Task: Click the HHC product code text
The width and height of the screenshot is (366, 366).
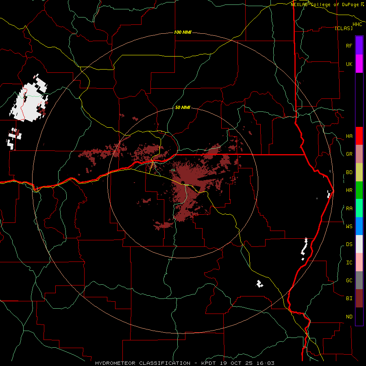Action: (357, 24)
